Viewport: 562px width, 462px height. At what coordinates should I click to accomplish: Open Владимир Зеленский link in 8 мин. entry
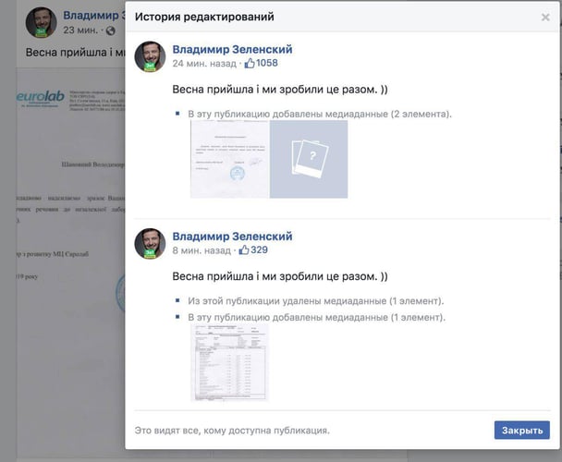232,237
